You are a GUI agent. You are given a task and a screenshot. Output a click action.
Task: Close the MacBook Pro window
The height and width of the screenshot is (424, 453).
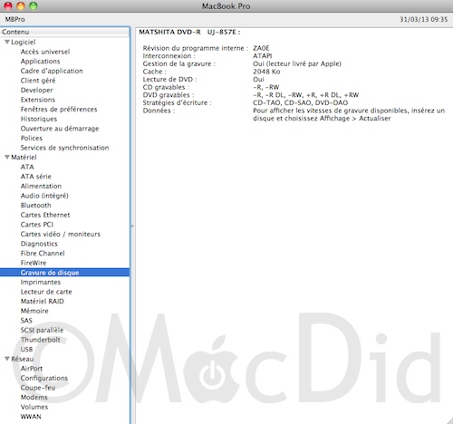pos(8,5)
